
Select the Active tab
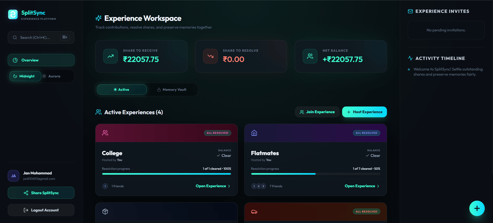coord(122,90)
